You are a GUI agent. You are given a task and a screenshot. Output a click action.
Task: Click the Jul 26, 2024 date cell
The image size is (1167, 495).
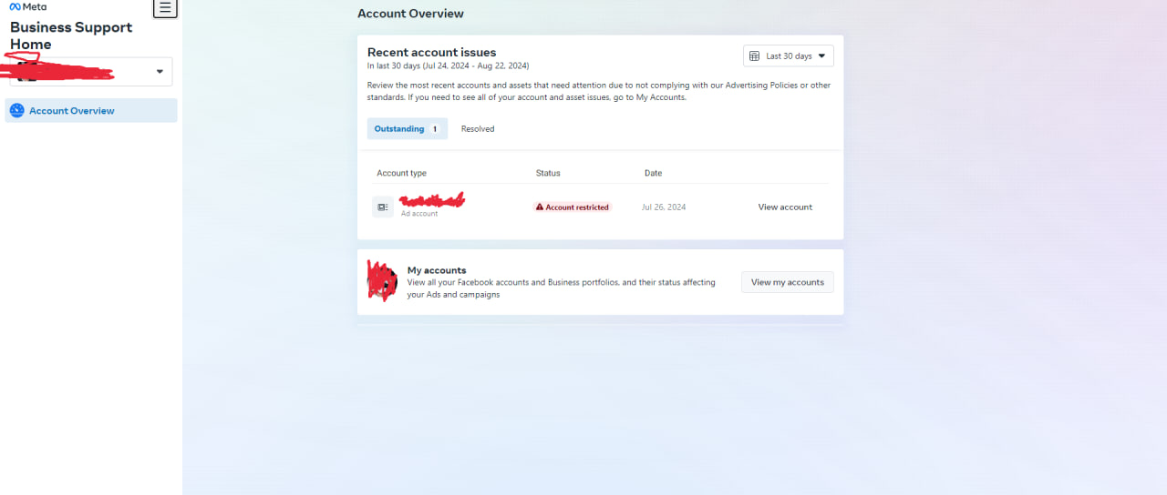pyautogui.click(x=664, y=207)
